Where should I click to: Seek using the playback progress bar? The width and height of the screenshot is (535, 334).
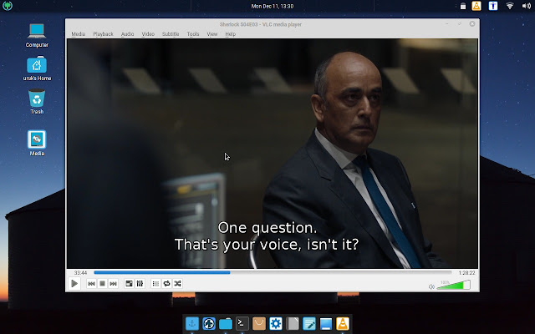tap(273, 273)
